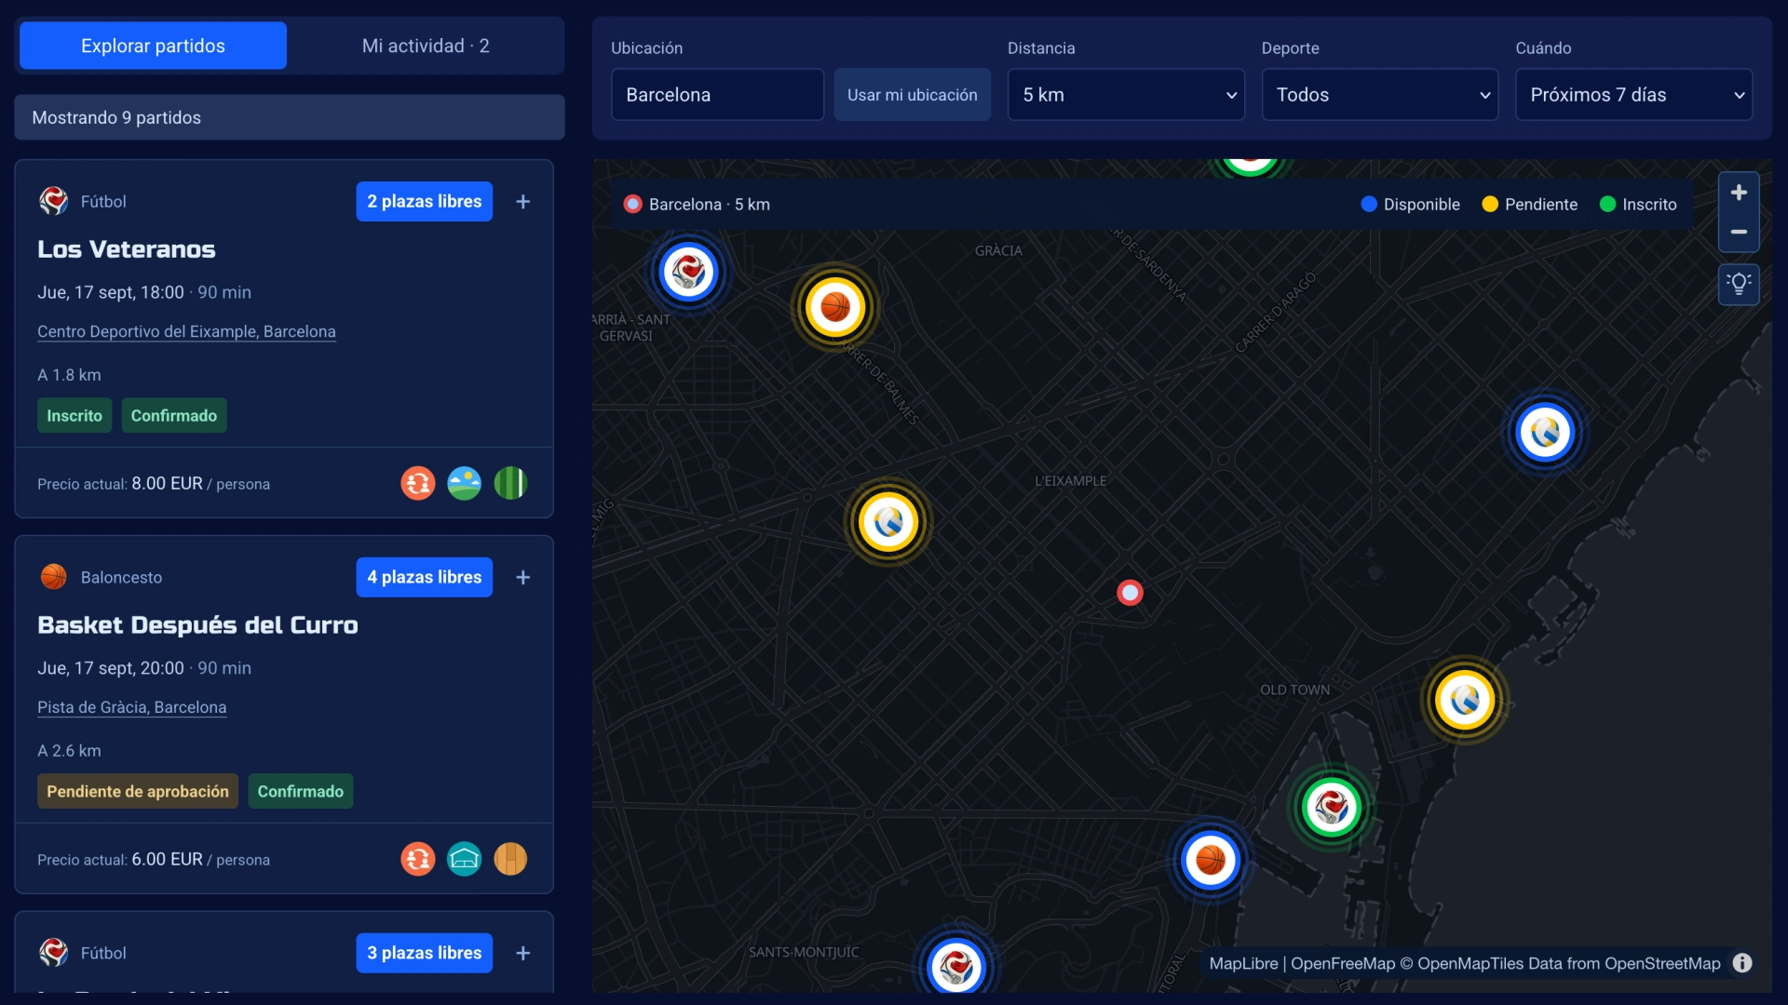Click the red Barcelona center location pin
Screen dimensions: 1788x1005
pos(1130,593)
